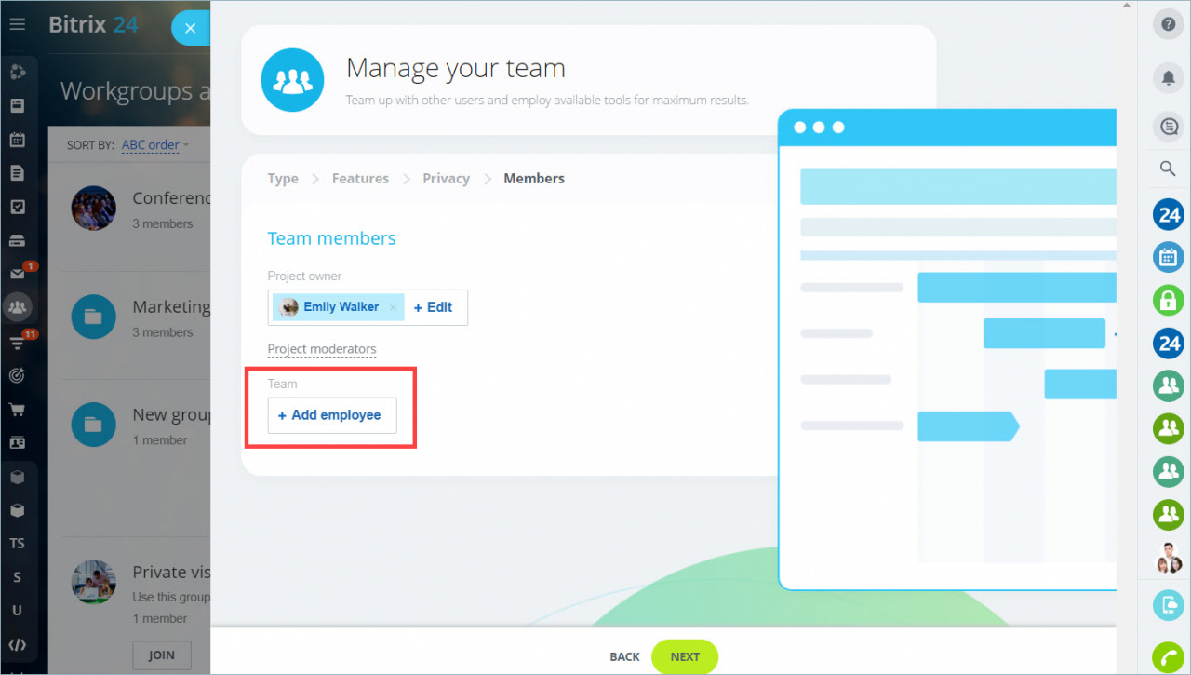Open Activity Stream icon in left sidebar
Viewport: 1191px width, 675px height.
17,72
